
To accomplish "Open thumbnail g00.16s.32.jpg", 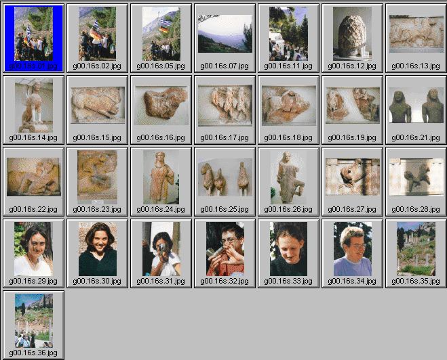I will pos(225,250).
